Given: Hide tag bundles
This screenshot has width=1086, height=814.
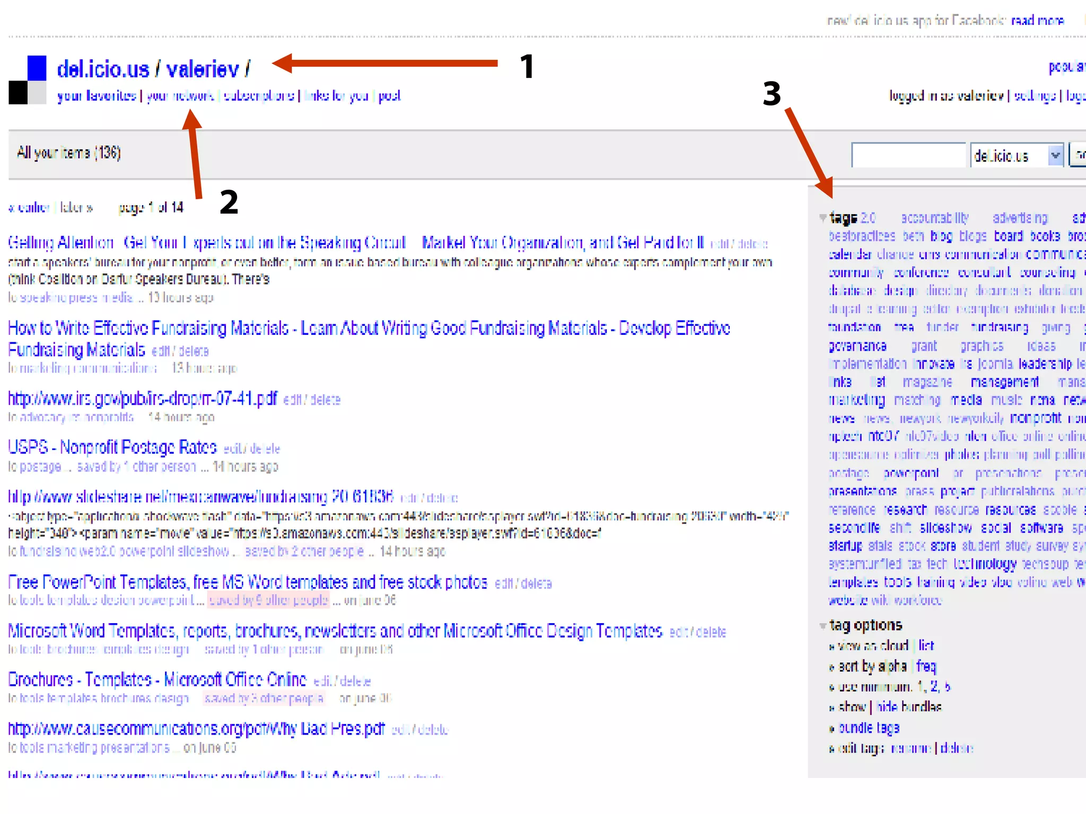Looking at the screenshot, I should coord(887,707).
